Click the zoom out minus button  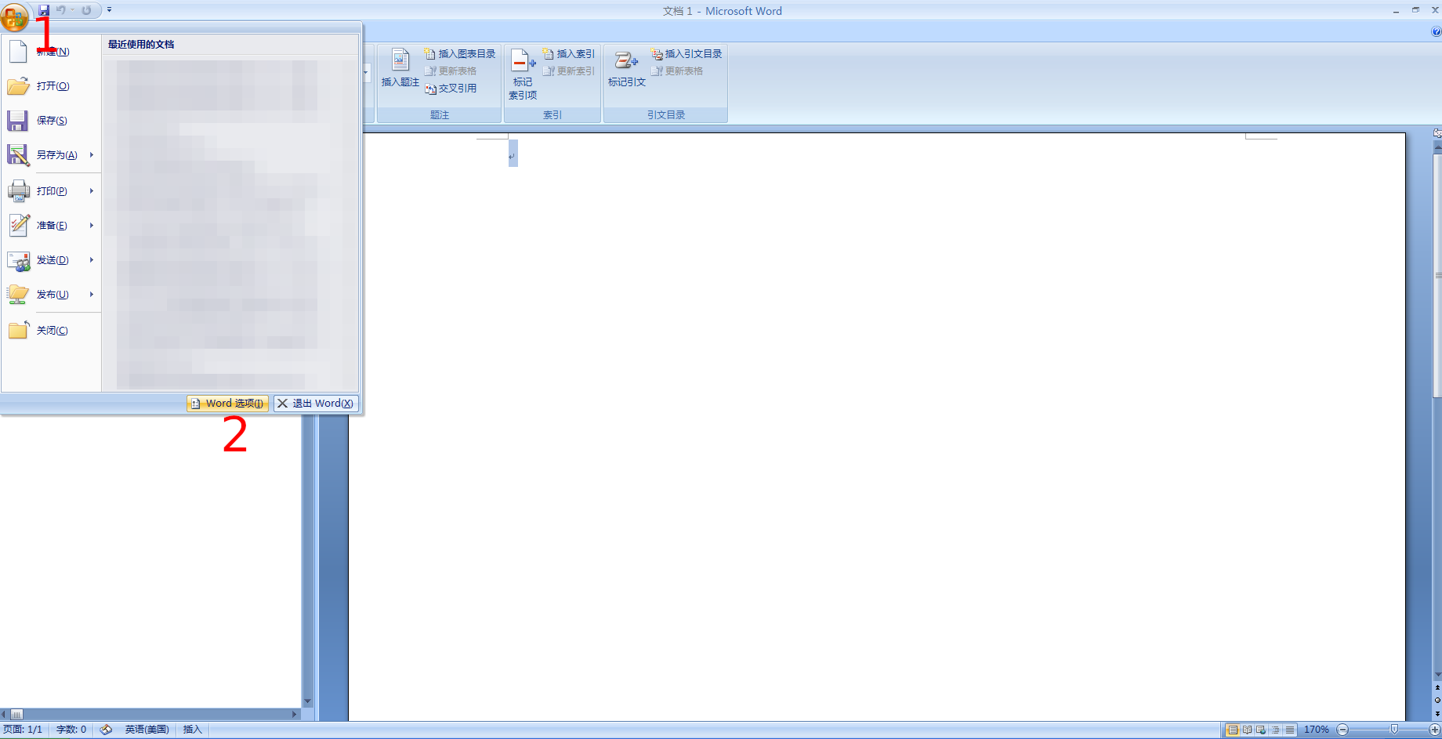(1342, 730)
